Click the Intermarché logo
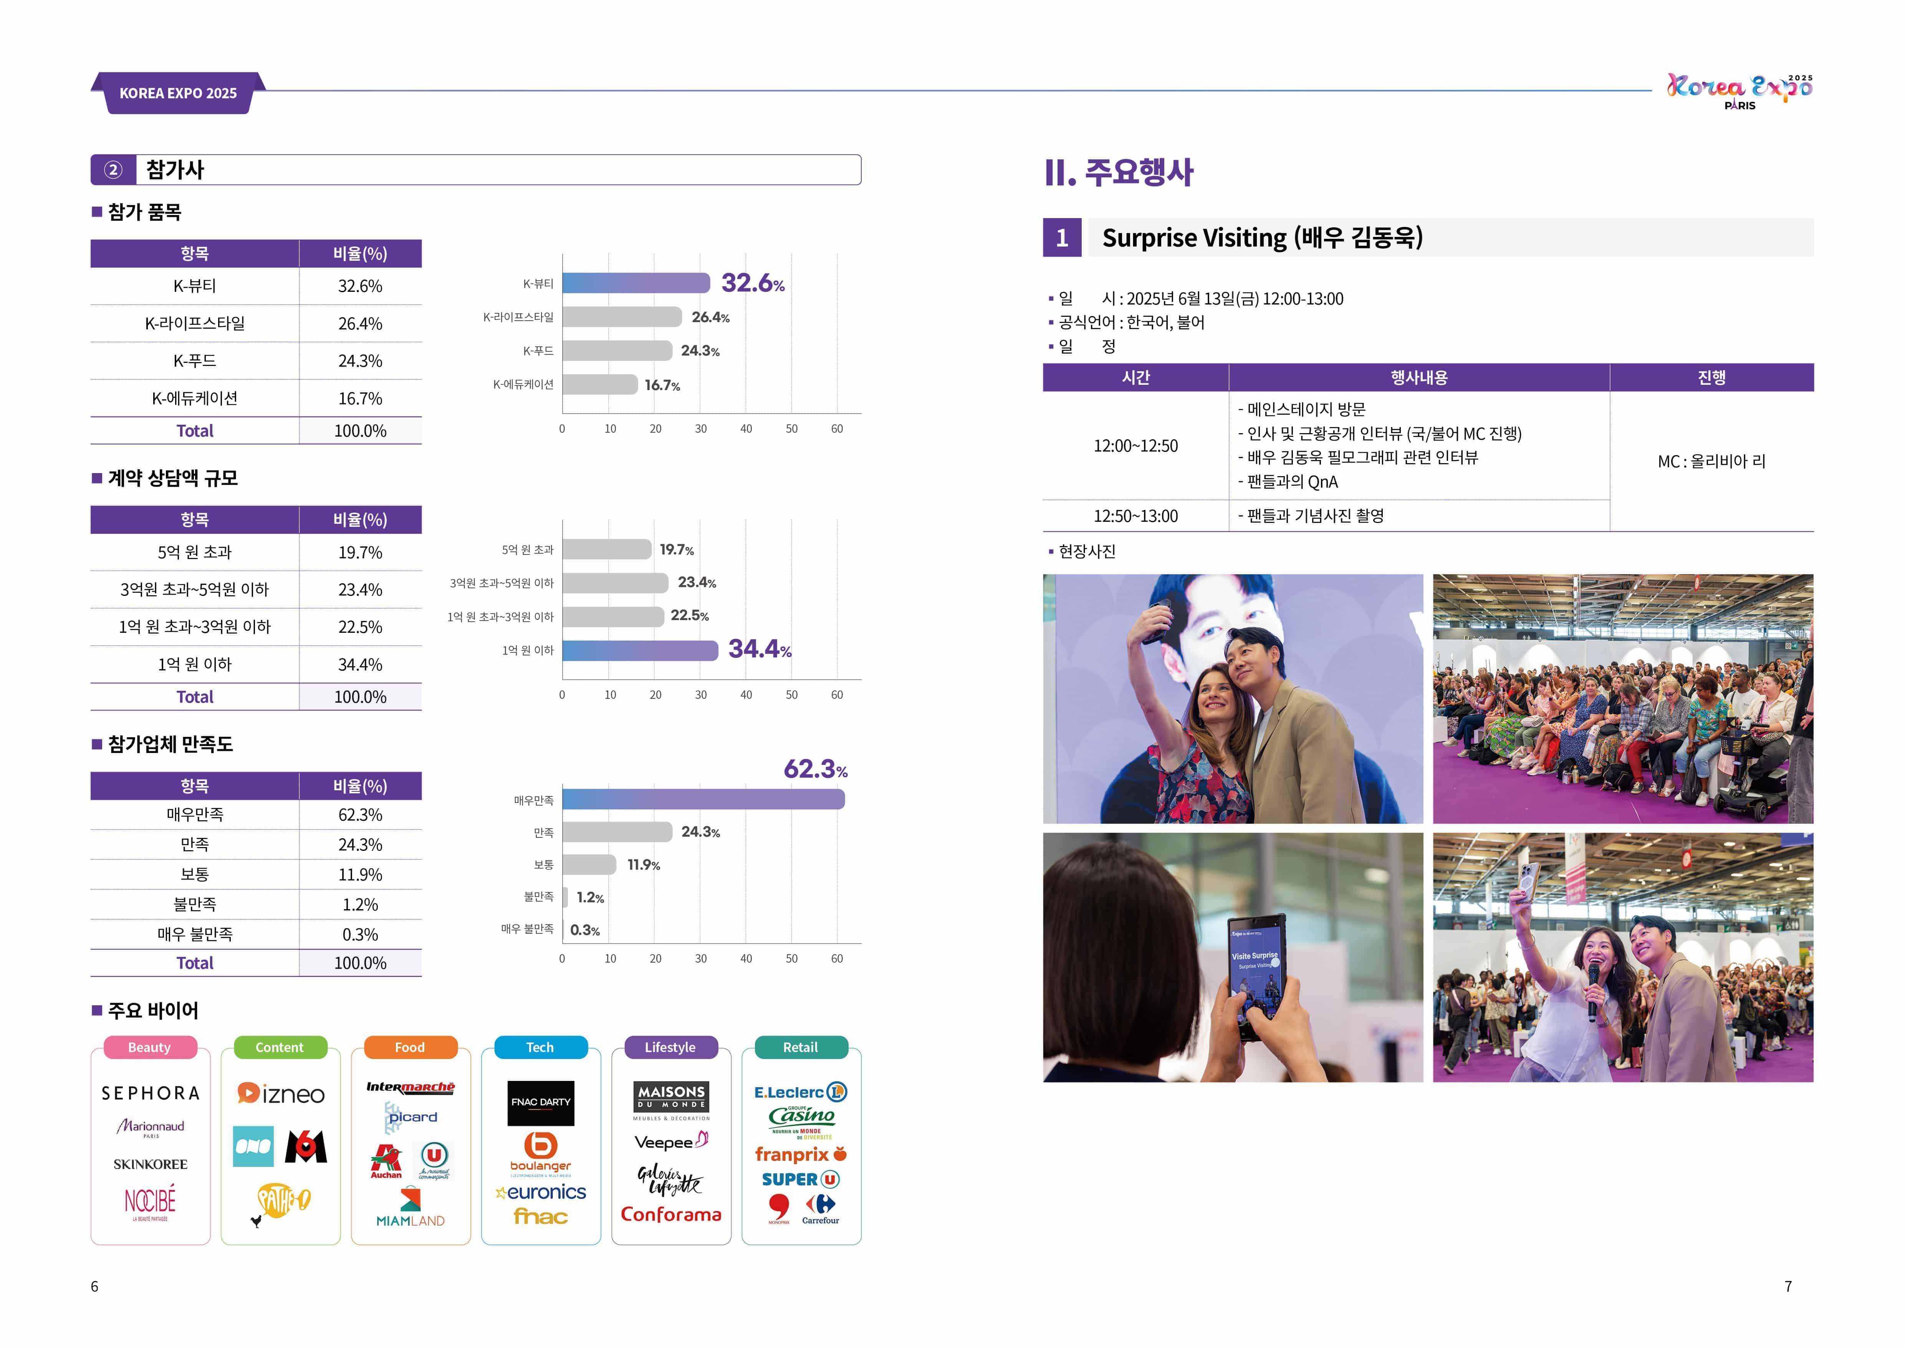1905x1347 pixels. coord(411,1087)
